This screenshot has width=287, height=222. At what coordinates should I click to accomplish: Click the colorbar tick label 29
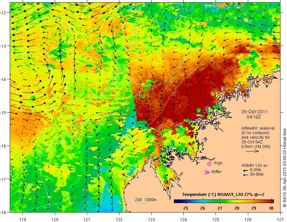tap(254, 208)
